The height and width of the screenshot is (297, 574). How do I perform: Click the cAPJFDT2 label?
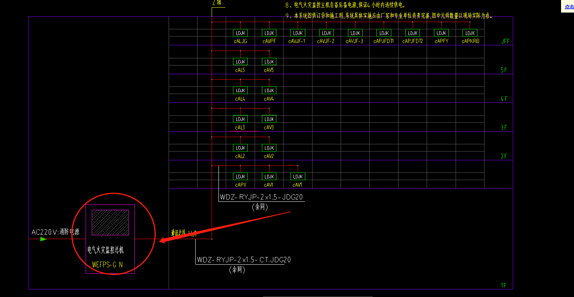[412, 41]
